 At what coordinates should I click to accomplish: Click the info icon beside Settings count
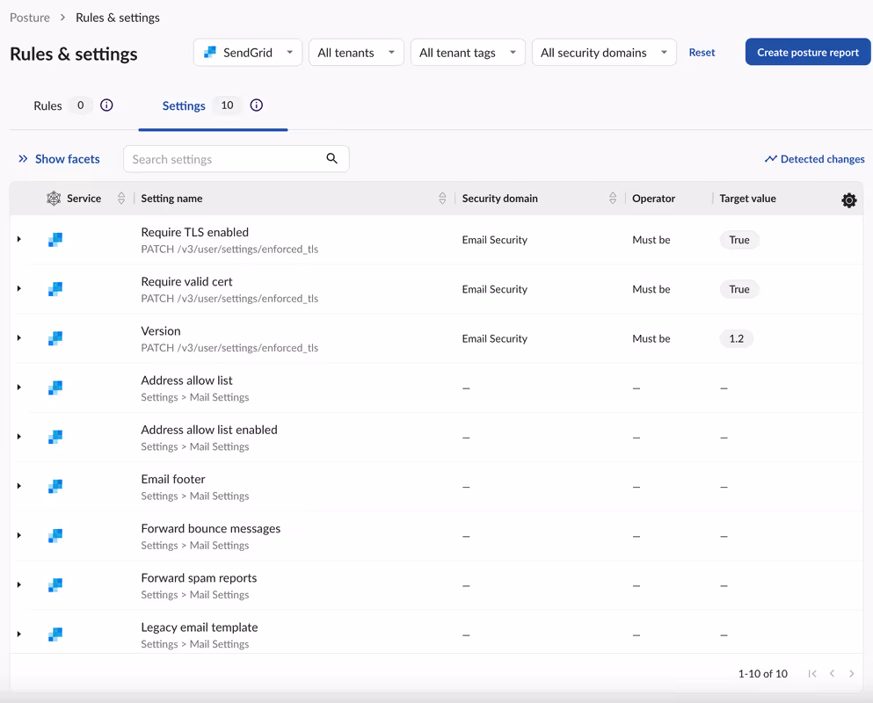256,105
